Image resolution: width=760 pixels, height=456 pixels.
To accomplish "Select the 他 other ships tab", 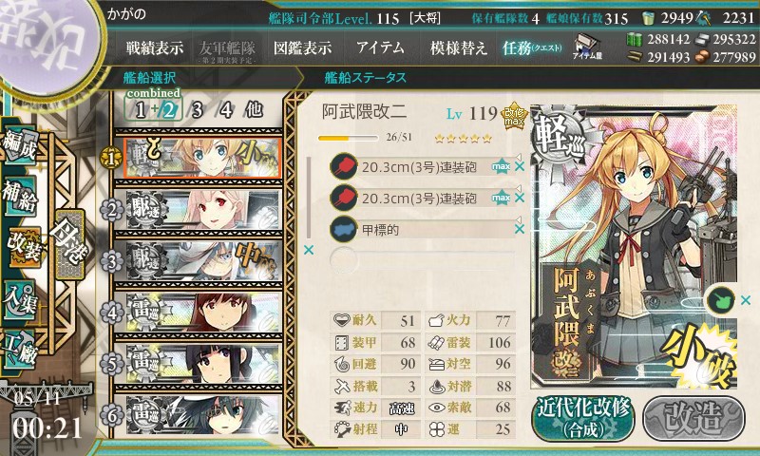I will click(x=254, y=109).
